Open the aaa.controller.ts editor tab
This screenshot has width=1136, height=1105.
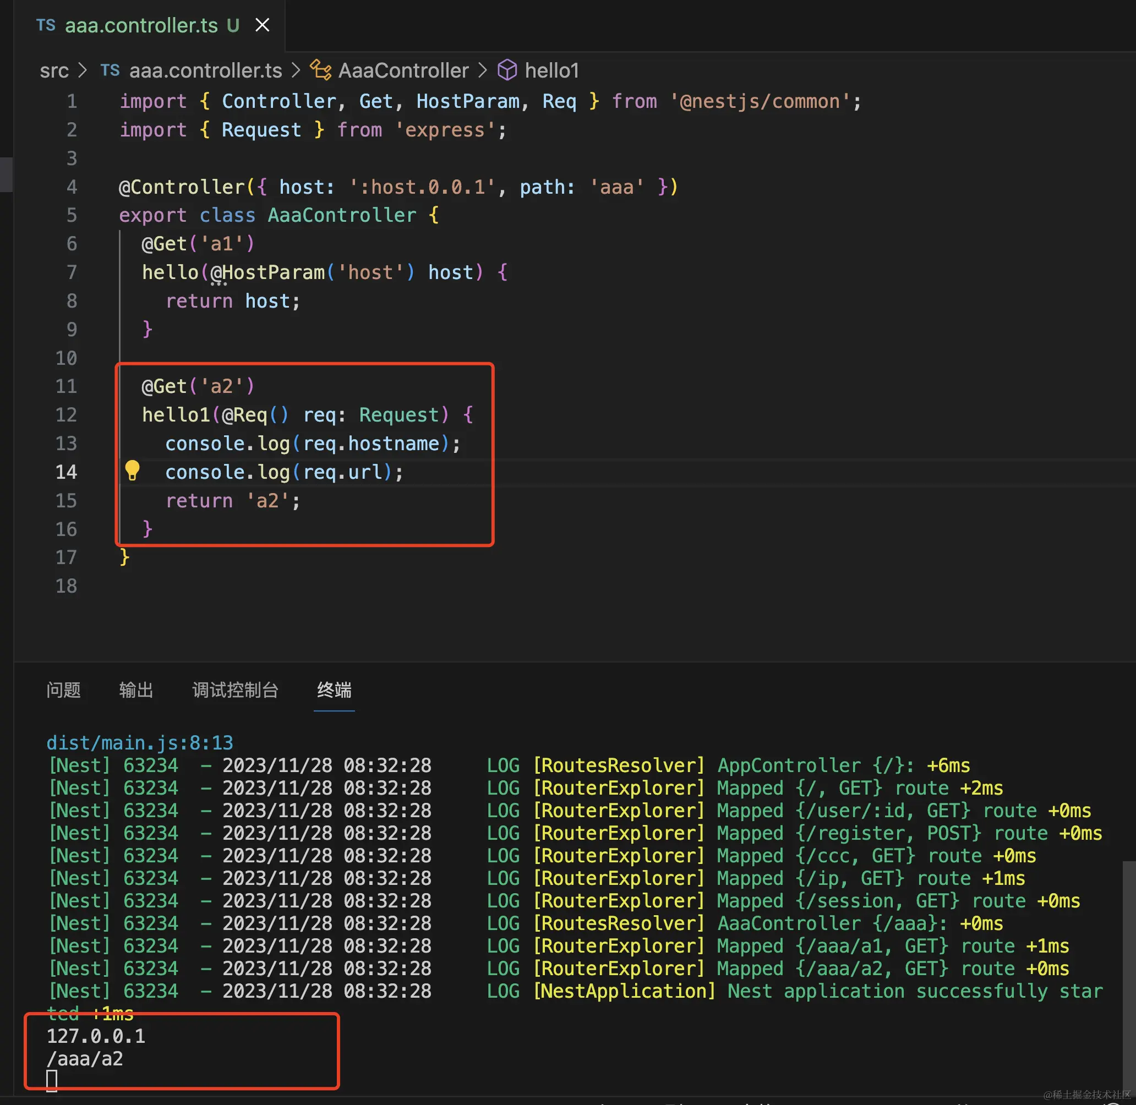pos(141,25)
